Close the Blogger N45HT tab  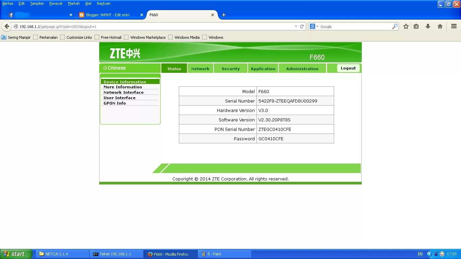(x=142, y=15)
